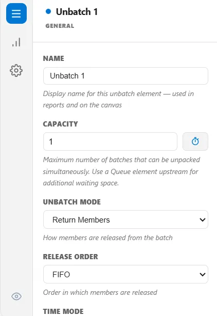
Task: Click the blue dot beside Unbatch 1 title
Action: click(48, 11)
